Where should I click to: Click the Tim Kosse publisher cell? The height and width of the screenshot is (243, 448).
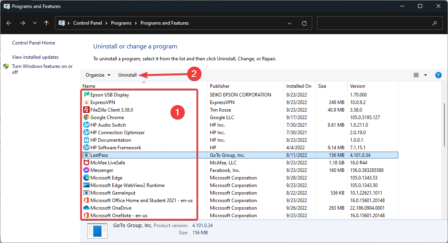pyautogui.click(x=220, y=110)
